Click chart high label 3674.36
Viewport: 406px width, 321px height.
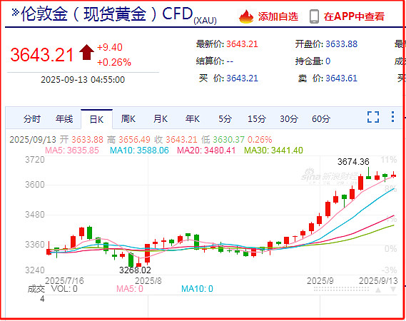pyautogui.click(x=353, y=162)
